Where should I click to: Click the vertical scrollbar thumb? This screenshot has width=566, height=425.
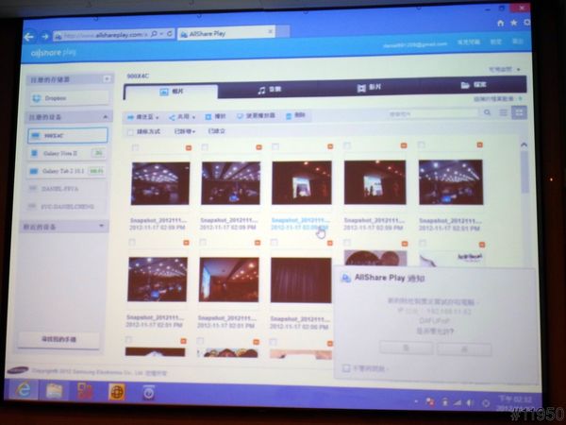[524, 173]
